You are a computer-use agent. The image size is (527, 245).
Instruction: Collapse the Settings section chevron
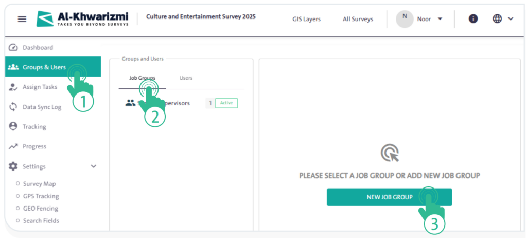(93, 167)
